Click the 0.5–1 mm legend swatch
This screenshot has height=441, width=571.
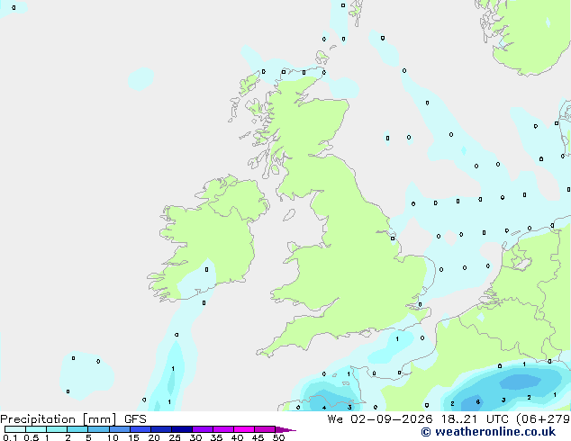pos(36,429)
